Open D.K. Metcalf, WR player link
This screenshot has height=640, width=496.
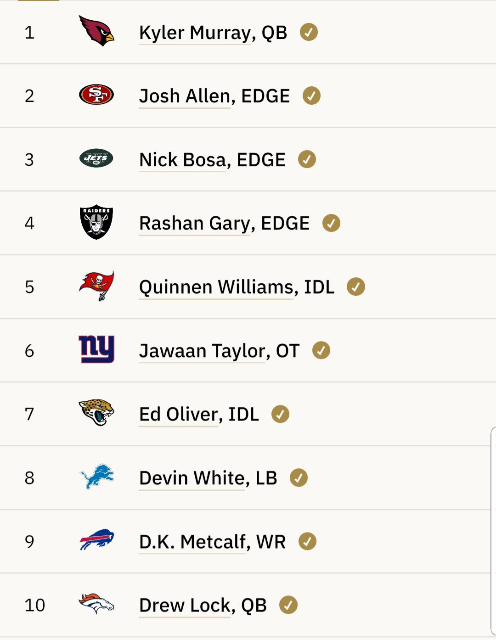click(x=212, y=542)
